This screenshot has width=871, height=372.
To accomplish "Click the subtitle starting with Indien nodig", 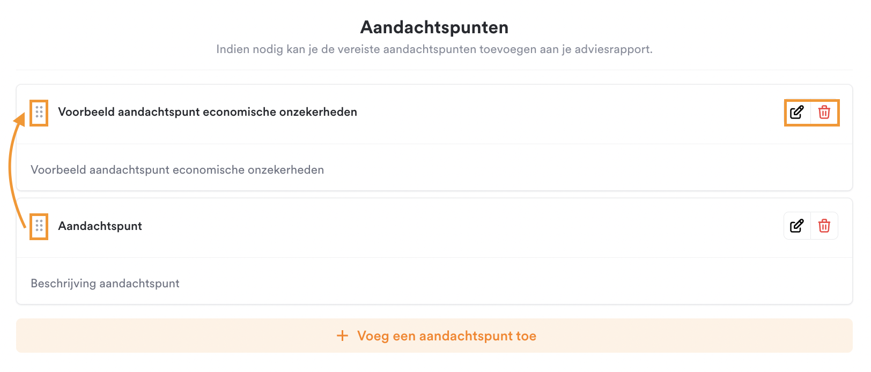I will tap(434, 49).
